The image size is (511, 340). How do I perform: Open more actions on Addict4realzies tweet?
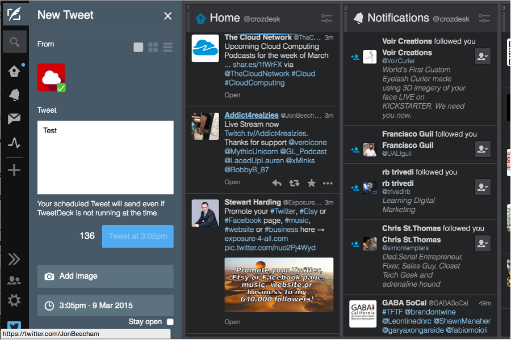(328, 183)
